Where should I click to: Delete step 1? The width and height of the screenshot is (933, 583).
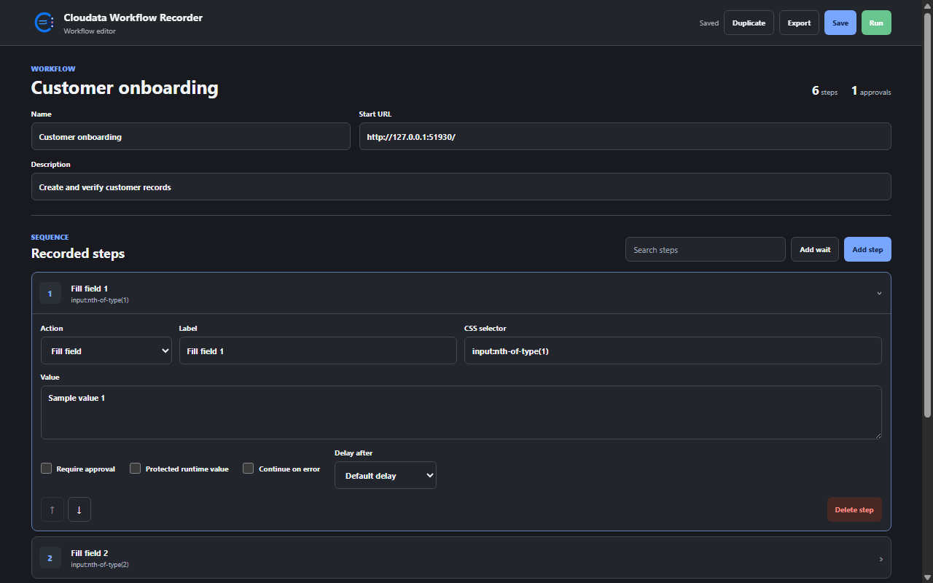pyautogui.click(x=854, y=509)
